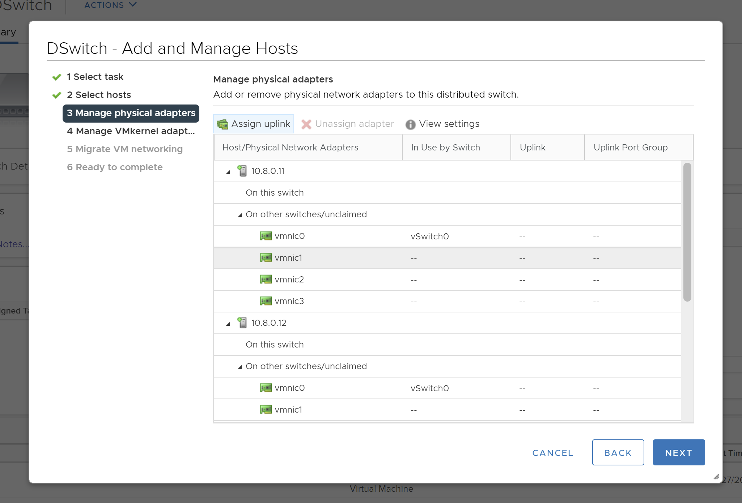Click the NEXT button

click(678, 452)
